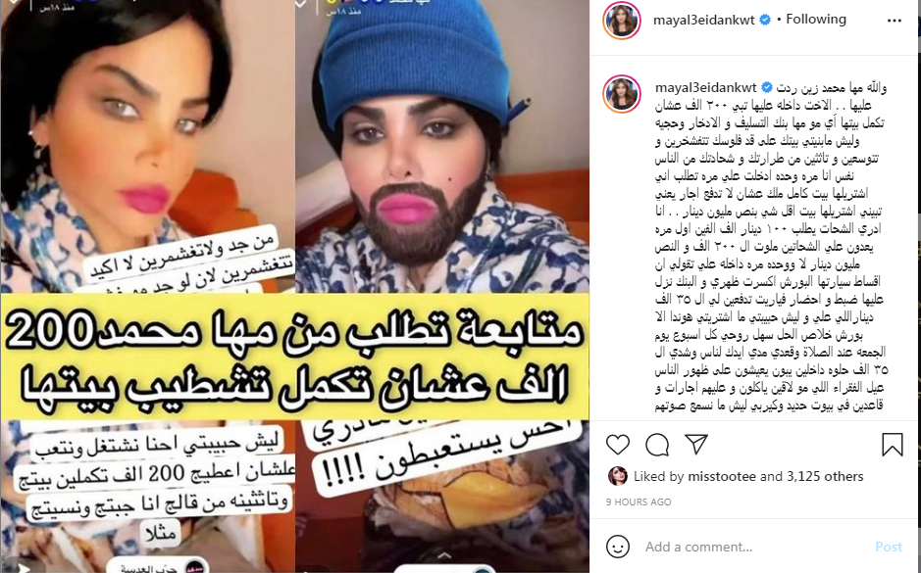
Task: Open mayal3eidankwt username in caption
Action: 705,88
